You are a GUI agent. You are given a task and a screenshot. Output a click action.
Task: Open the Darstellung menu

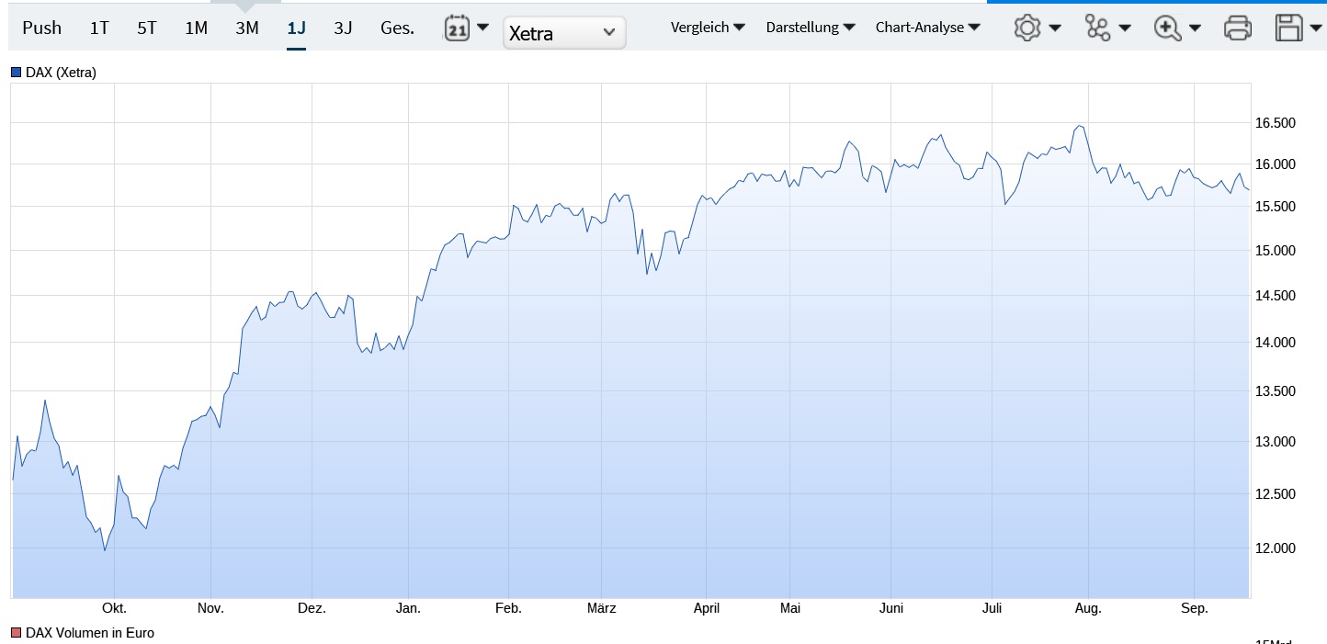811,28
